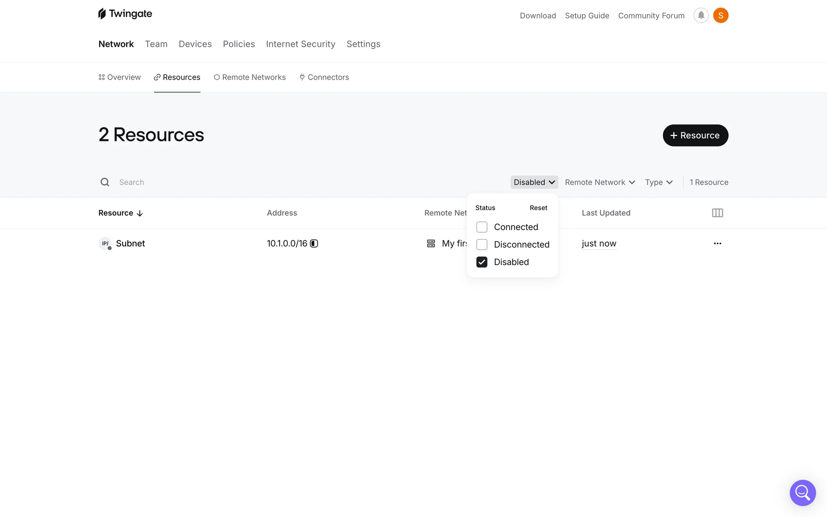The width and height of the screenshot is (827, 517).
Task: Click the copy icon beside 10.1.0.0/16
Action: tap(314, 243)
